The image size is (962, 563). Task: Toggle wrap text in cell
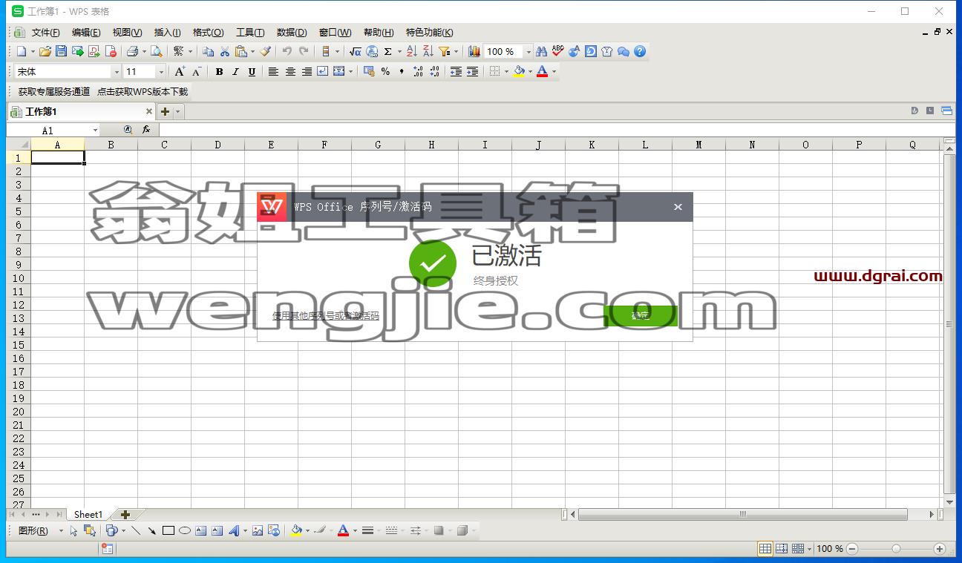pos(323,72)
